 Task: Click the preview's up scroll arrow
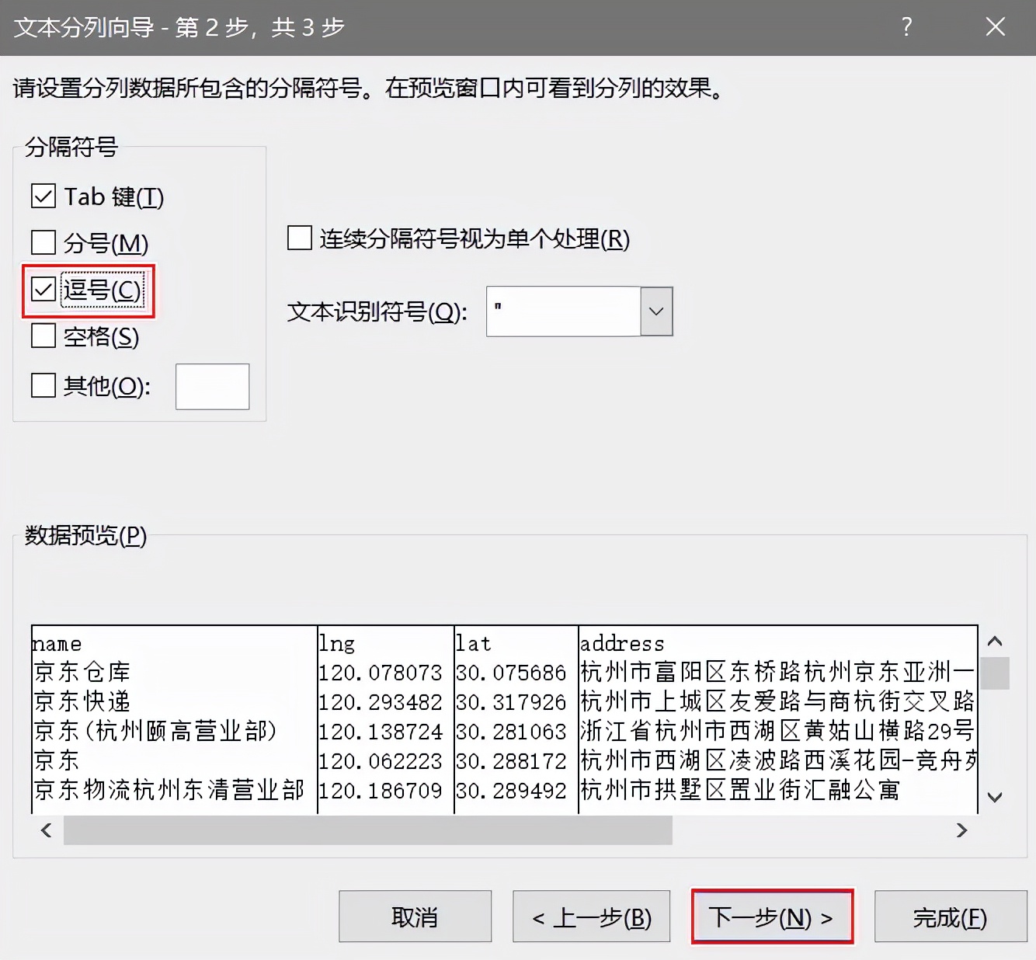pyautogui.click(x=996, y=642)
